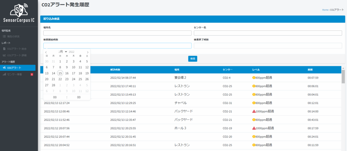347x151 pixels.
Task: Select day 15 in the calendar
Action: coord(60,73)
